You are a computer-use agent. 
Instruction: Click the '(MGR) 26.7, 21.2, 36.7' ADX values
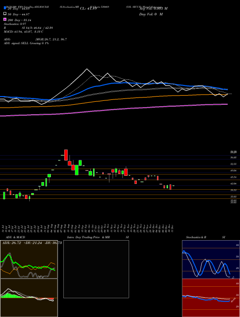tap(51, 39)
